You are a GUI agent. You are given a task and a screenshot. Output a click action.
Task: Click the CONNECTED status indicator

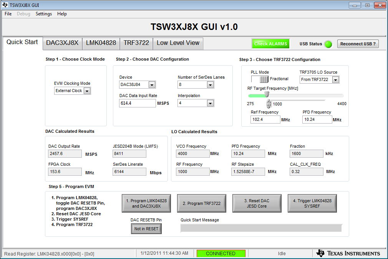221,254
